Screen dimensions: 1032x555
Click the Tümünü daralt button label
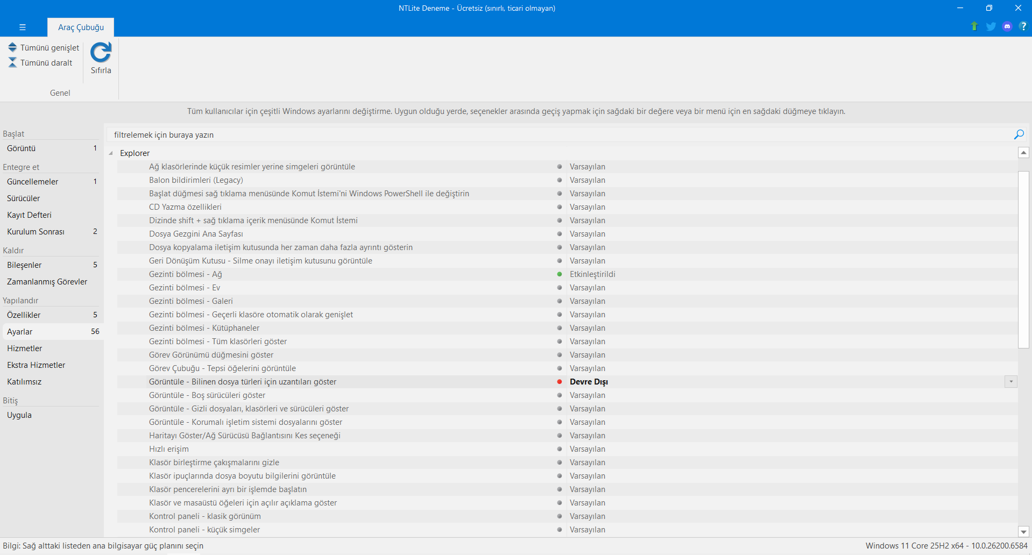[x=46, y=63]
